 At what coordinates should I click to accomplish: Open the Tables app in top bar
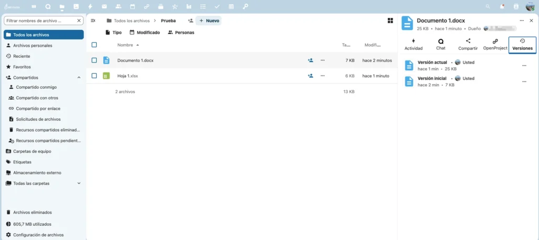pyautogui.click(x=231, y=6)
